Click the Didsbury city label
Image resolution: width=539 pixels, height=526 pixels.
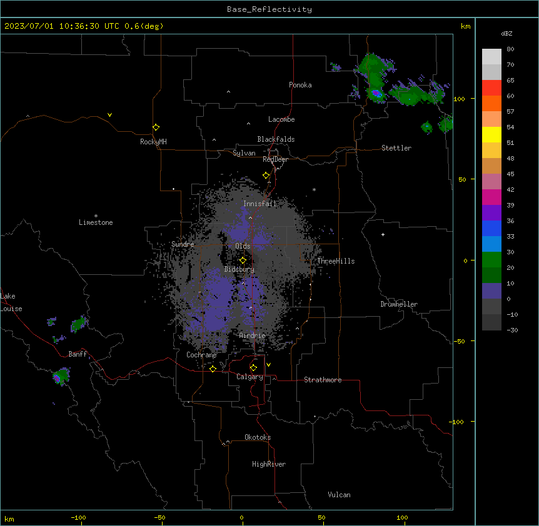(x=239, y=269)
